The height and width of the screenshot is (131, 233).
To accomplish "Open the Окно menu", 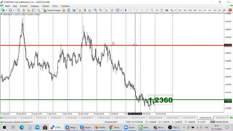I will pyautogui.click(x=55, y=6).
